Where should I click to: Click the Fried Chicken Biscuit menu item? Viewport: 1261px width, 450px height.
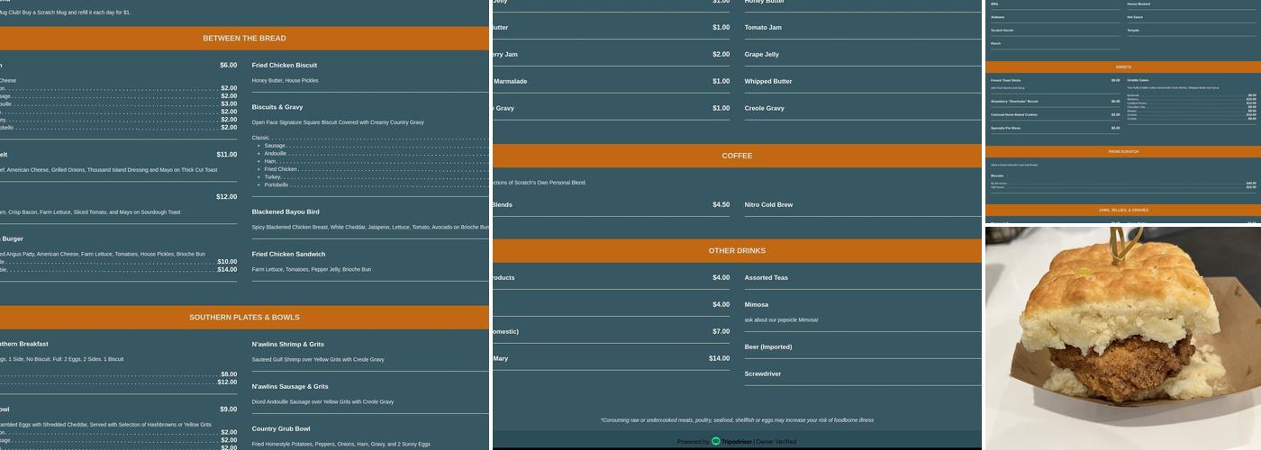[x=284, y=66]
